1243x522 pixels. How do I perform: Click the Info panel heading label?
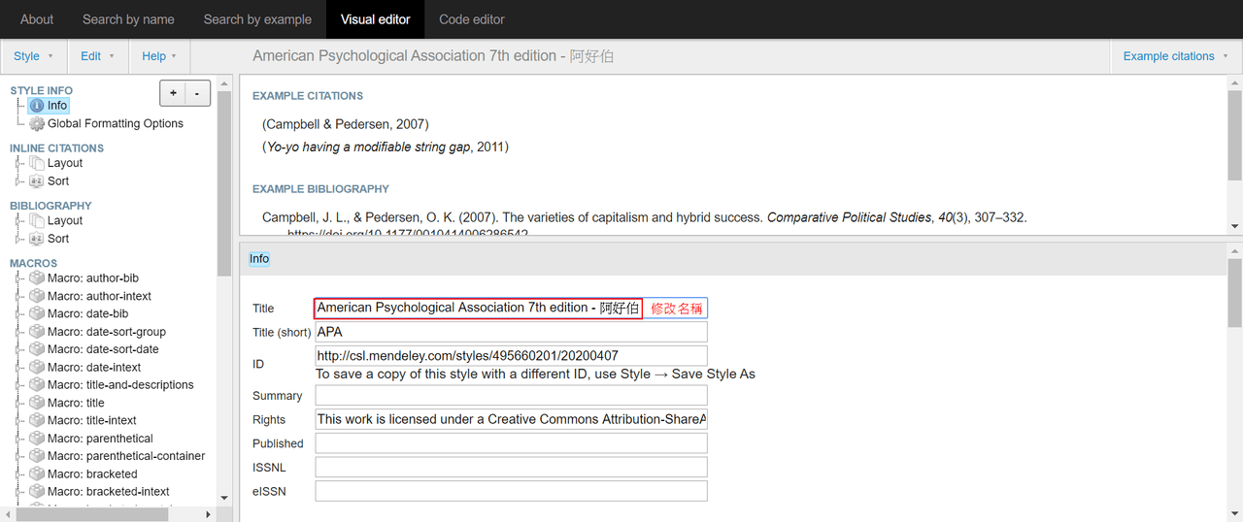[259, 259]
